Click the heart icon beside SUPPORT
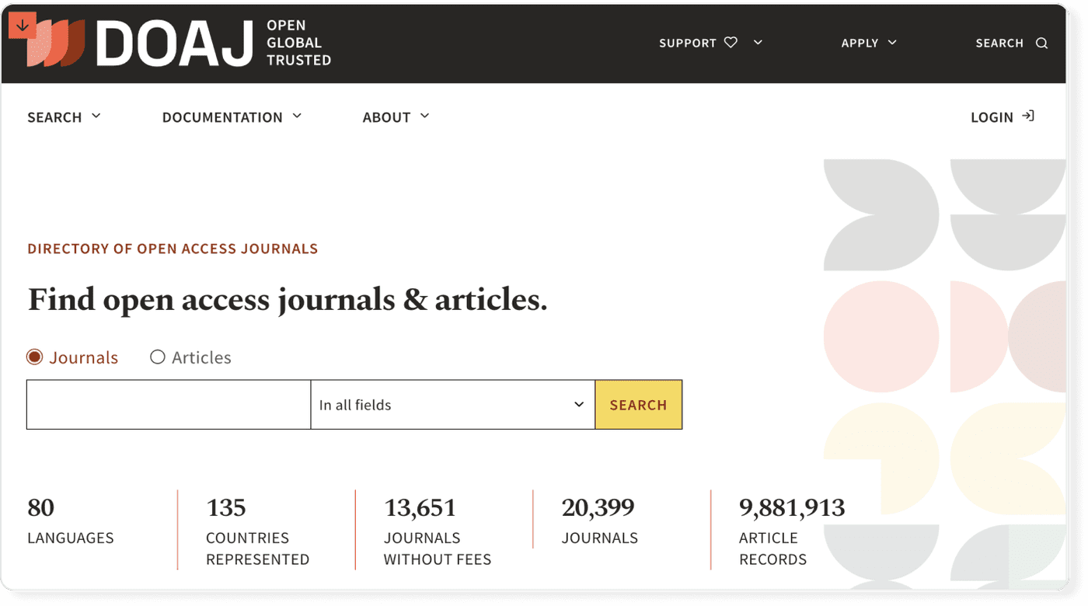The image size is (1088, 606). 731,43
